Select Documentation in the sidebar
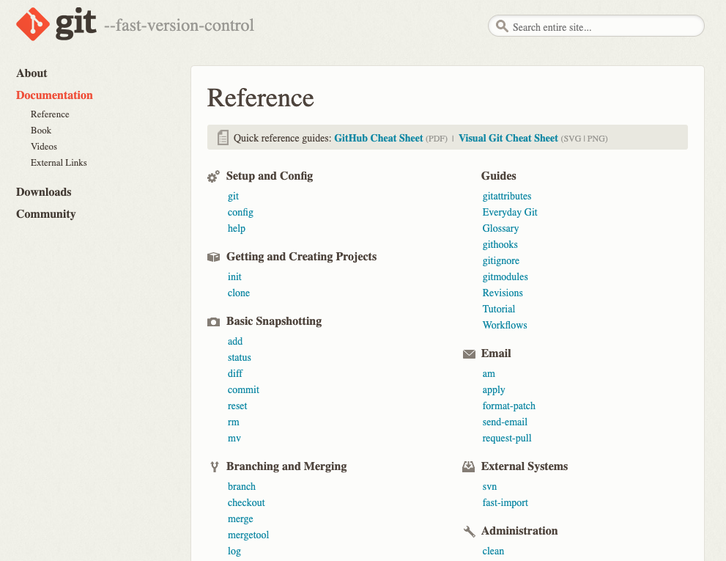The image size is (726, 561). click(54, 95)
